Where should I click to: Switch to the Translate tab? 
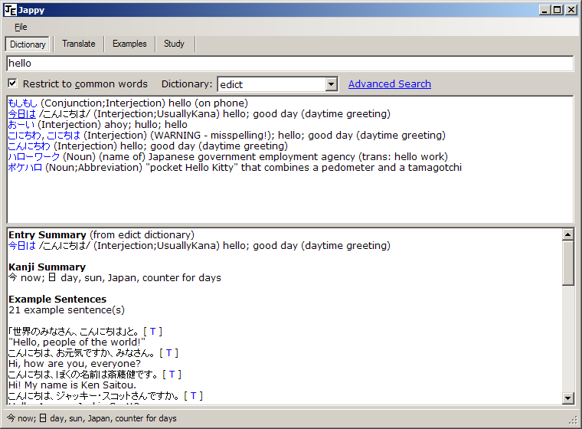(x=79, y=44)
